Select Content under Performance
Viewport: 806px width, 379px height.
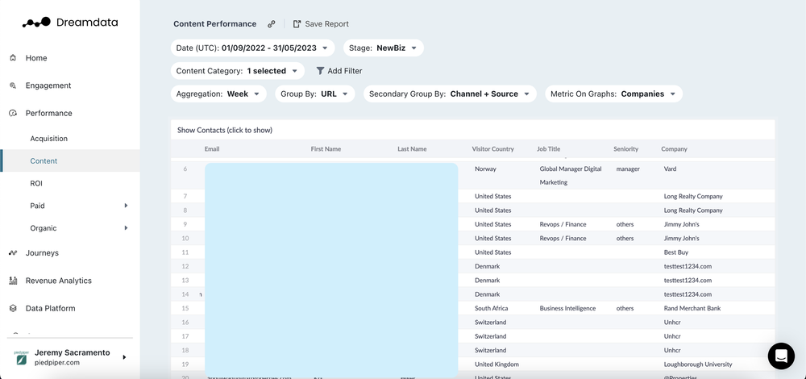point(44,161)
